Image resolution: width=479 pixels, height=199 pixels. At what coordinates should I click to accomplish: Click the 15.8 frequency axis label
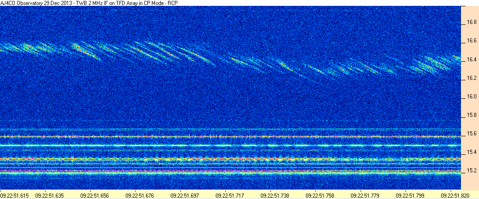(471, 116)
